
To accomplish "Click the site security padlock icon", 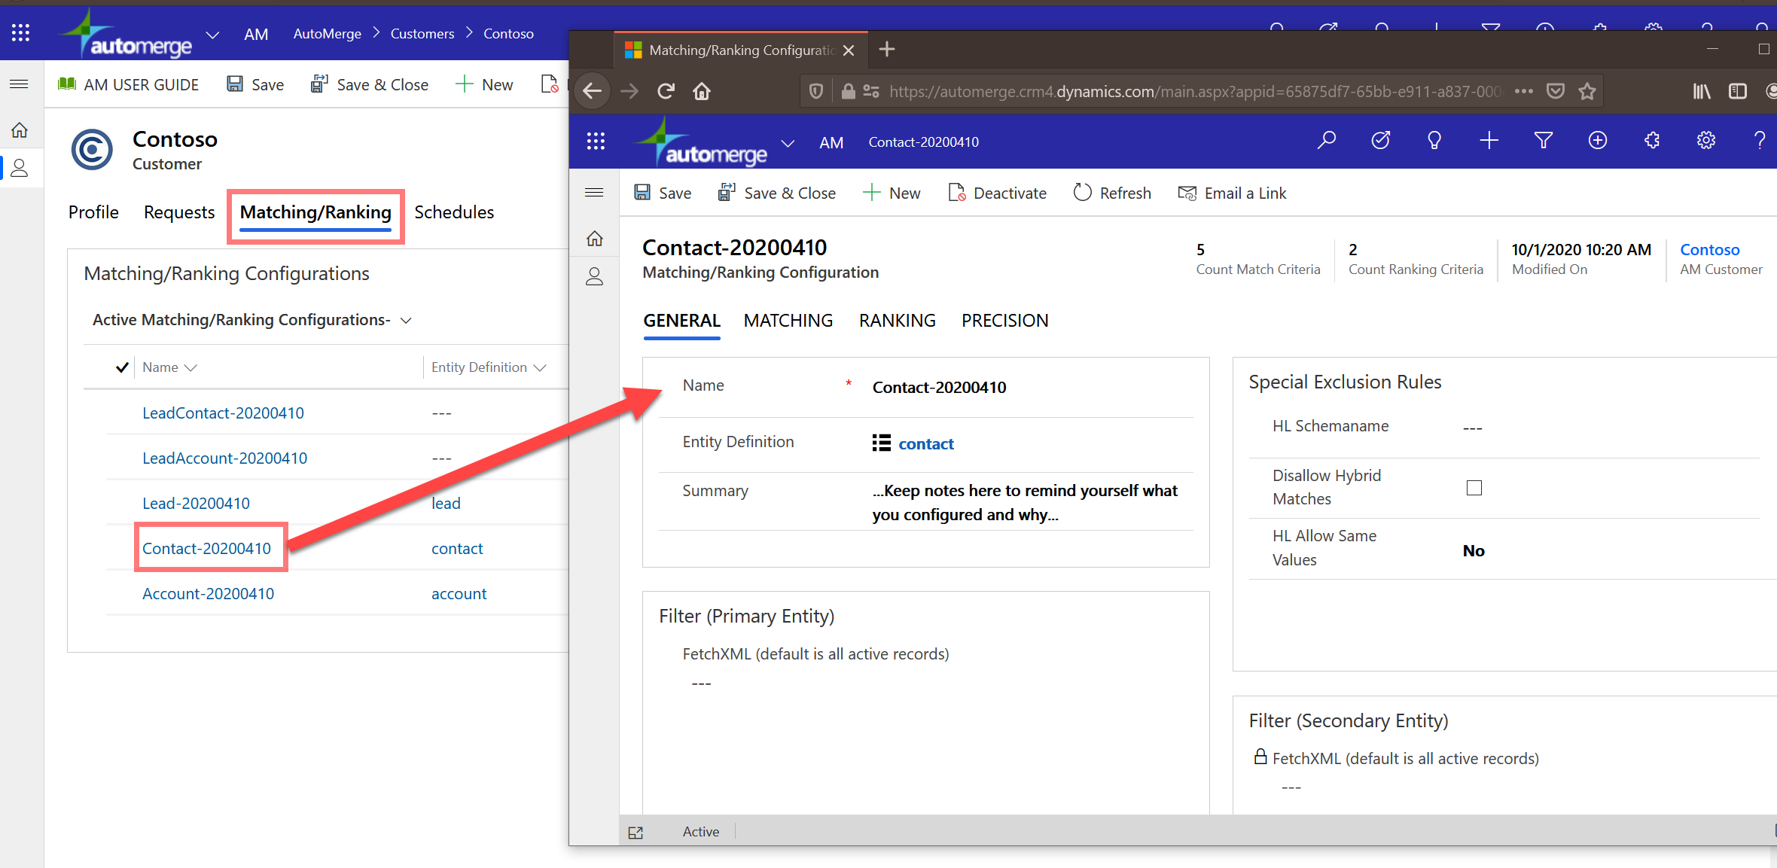I will (x=848, y=91).
